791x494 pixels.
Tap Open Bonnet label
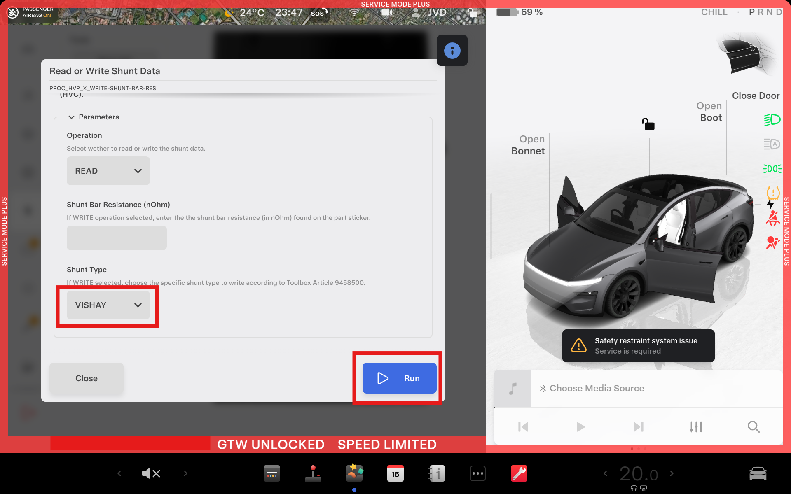click(528, 145)
